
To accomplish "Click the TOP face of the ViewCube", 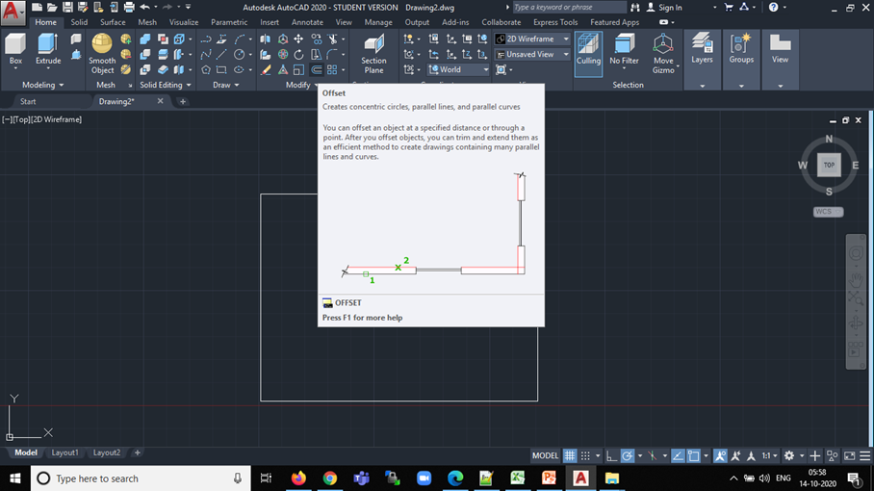I will [829, 165].
